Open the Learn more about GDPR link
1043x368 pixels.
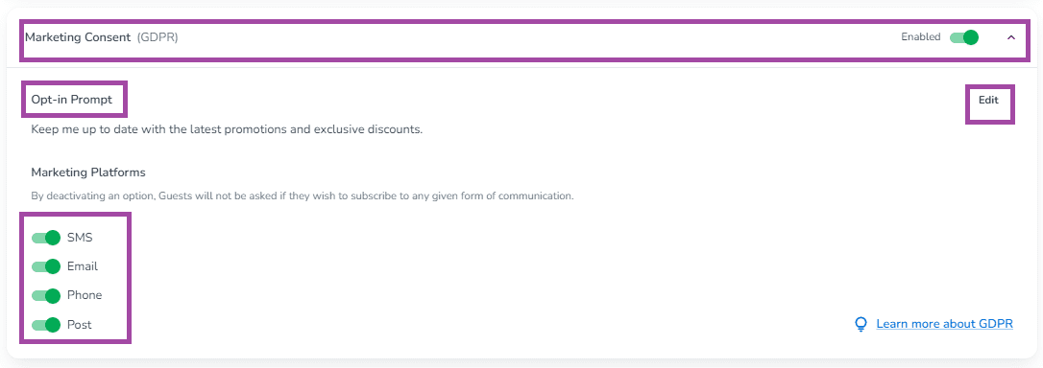[x=944, y=324]
